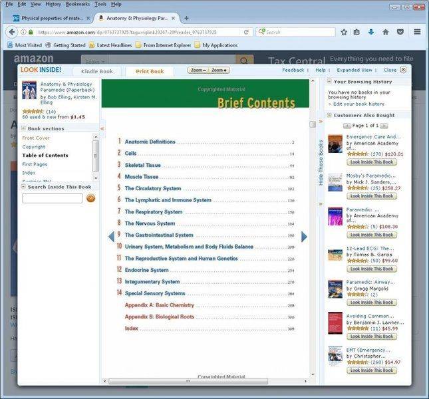The image size is (429, 399).
Task: Click next page arrow in Customers Also Bought
Action: pos(384,126)
